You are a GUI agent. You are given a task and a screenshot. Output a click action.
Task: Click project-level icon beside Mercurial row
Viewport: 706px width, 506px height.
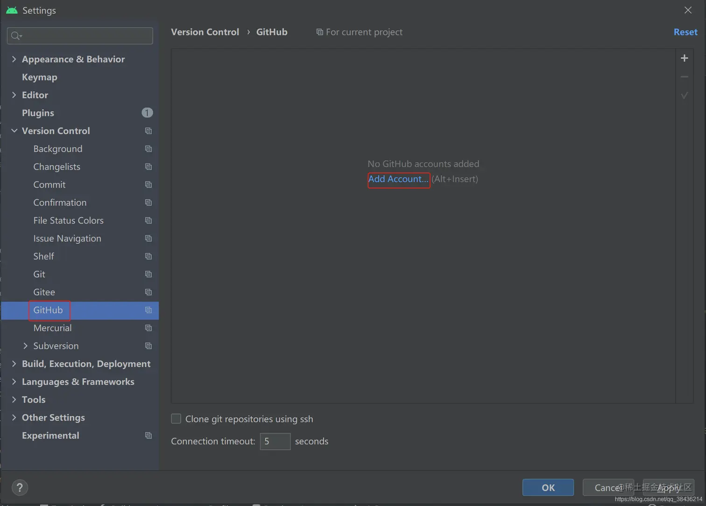pos(148,328)
